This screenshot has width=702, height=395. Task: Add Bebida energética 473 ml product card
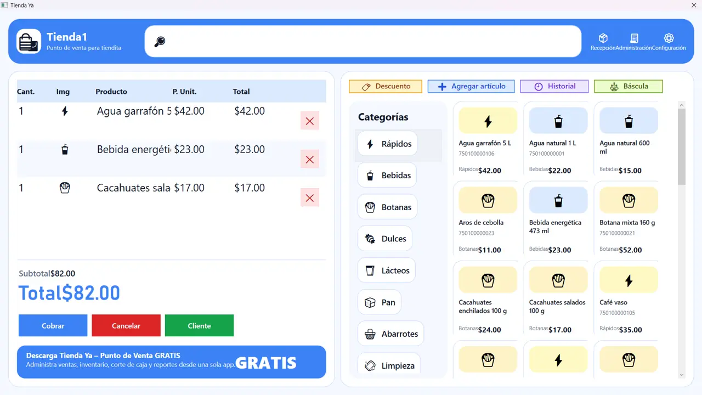558,219
